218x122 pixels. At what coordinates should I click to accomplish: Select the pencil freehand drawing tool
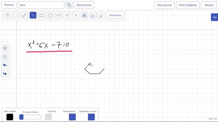click(x=25, y=15)
